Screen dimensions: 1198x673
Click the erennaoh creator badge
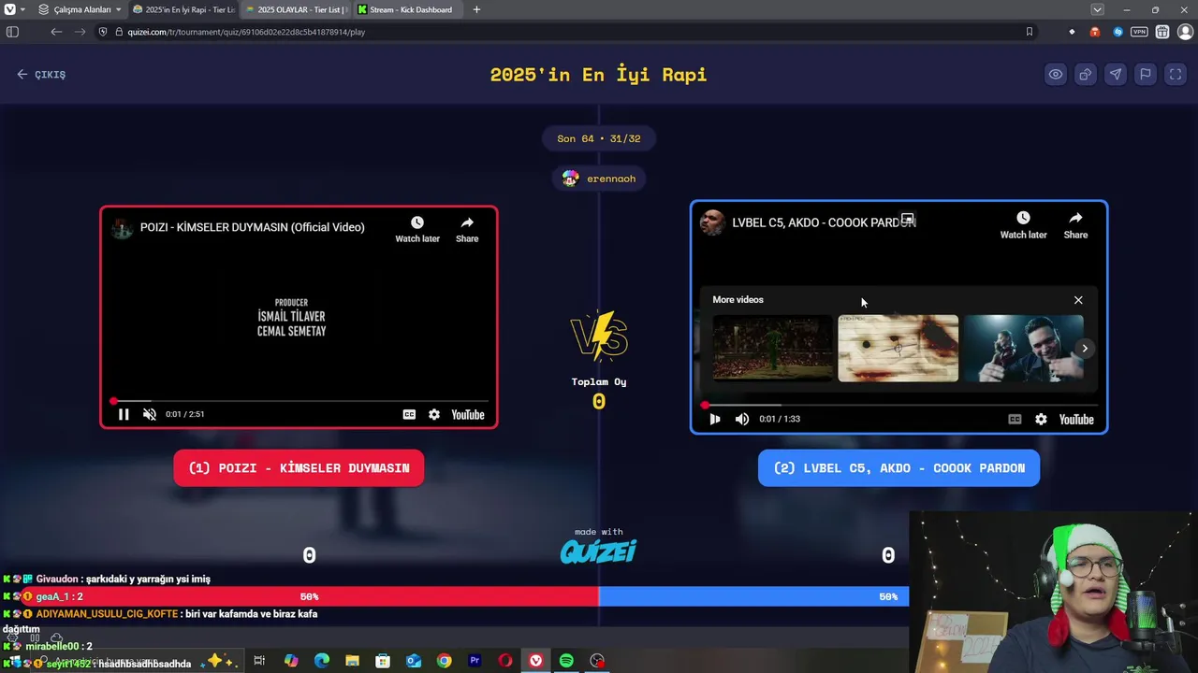pos(599,179)
